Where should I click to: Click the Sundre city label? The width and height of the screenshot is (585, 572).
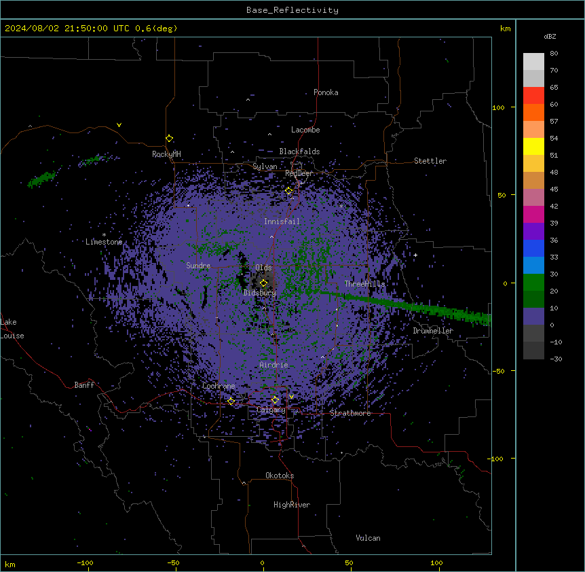[x=198, y=266]
